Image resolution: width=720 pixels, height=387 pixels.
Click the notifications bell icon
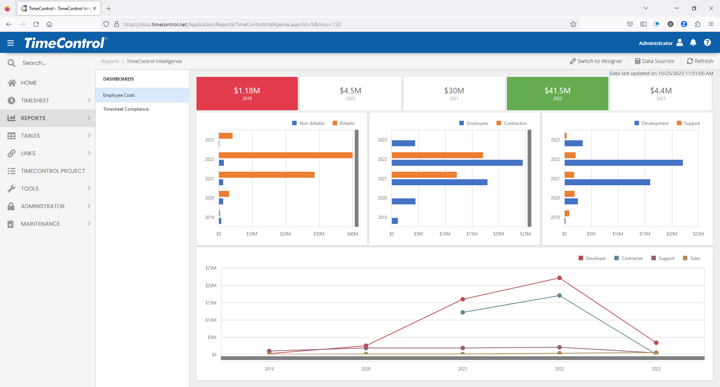[693, 43]
